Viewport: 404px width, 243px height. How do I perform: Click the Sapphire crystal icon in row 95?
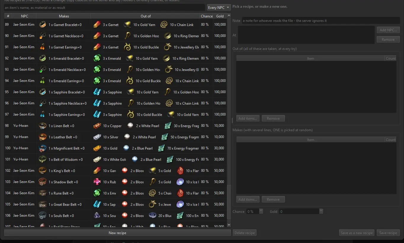point(97,92)
